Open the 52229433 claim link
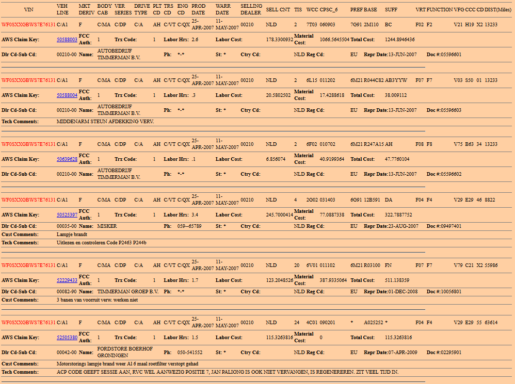515x384 pixels. click(67, 280)
